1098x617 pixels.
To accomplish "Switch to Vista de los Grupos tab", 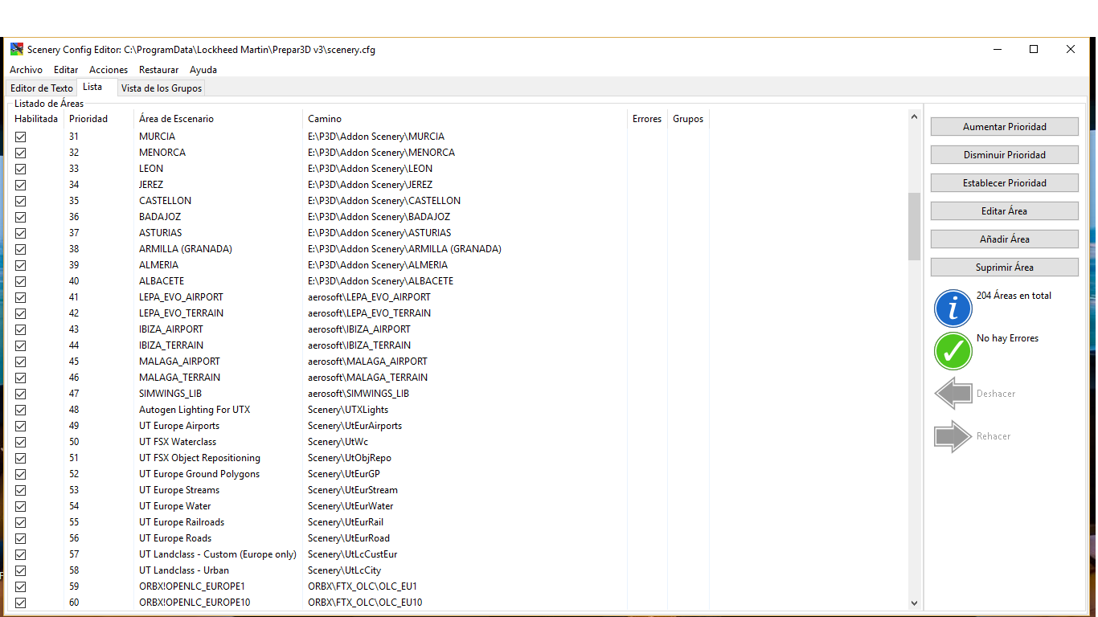I will click(162, 88).
